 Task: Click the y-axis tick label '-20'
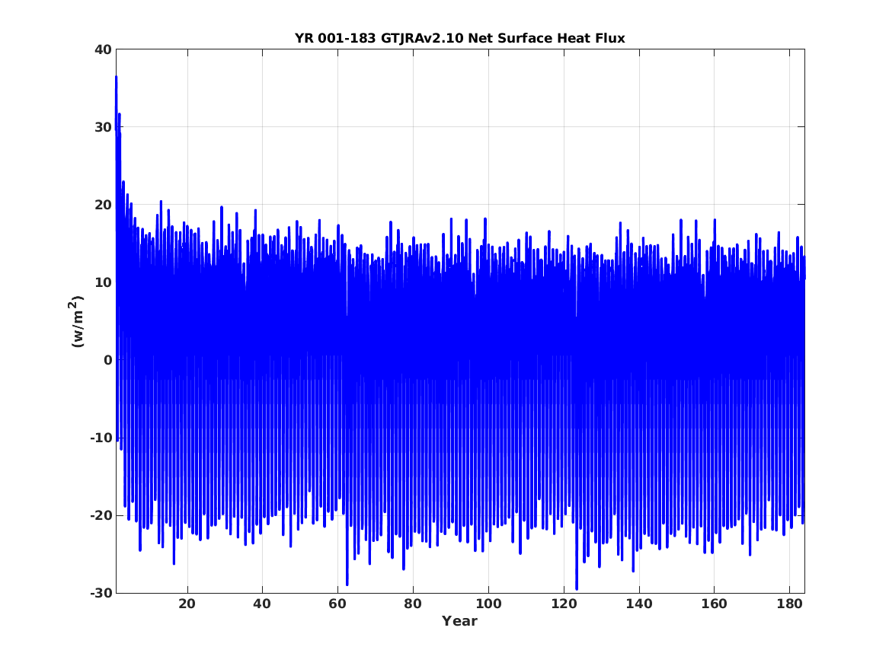pyautogui.click(x=101, y=515)
